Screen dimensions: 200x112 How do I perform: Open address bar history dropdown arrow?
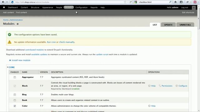click(x=128, y=2)
